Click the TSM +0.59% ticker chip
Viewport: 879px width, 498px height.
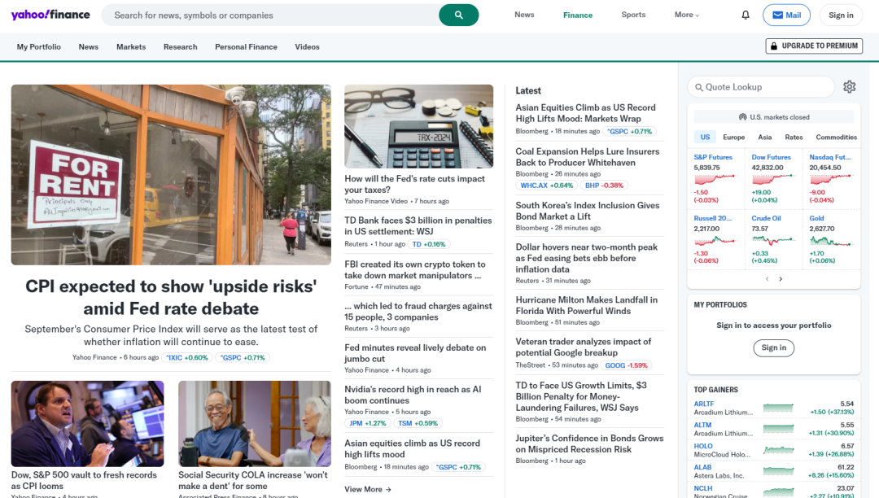pyautogui.click(x=418, y=423)
